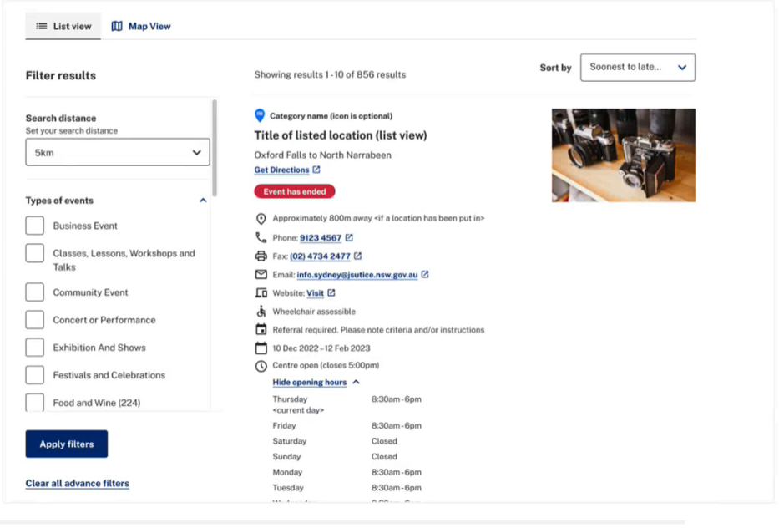This screenshot has width=779, height=528.
Task: Open Title of listed location heading
Action: pos(341,135)
